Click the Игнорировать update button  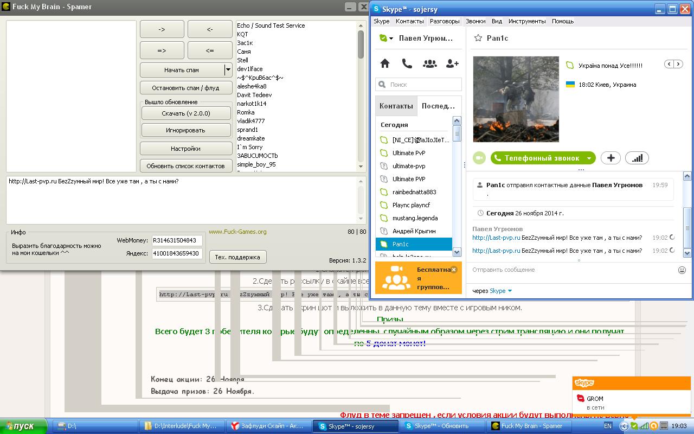pos(186,130)
